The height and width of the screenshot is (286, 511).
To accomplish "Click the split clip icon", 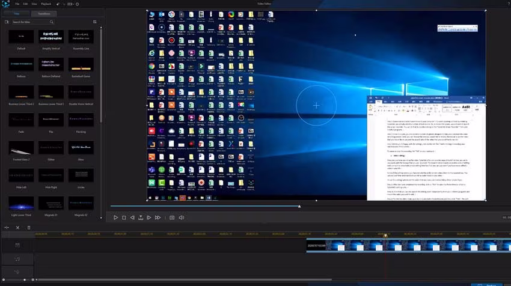I will (7, 228).
